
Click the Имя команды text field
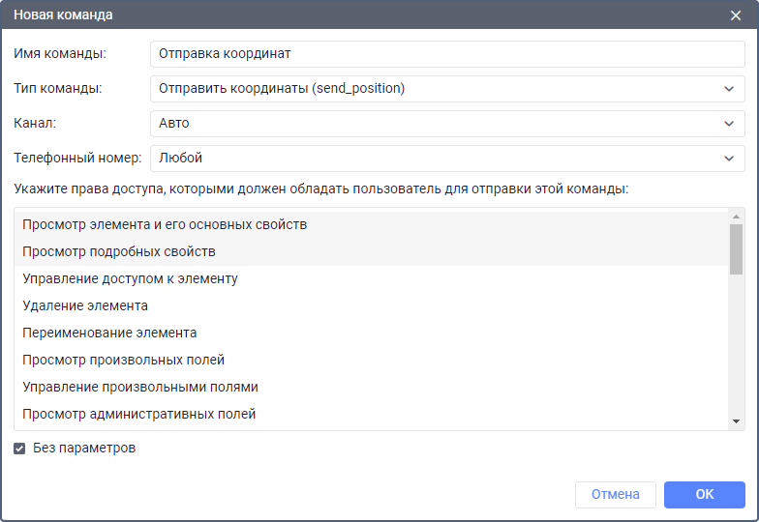tap(447, 54)
